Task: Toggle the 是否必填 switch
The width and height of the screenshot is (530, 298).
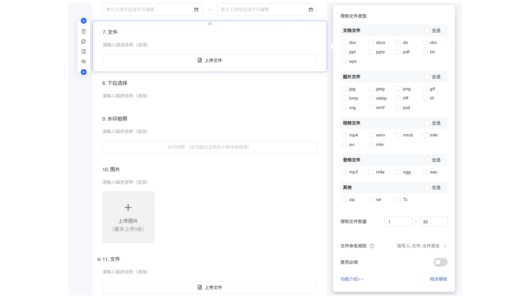Action: [x=440, y=262]
